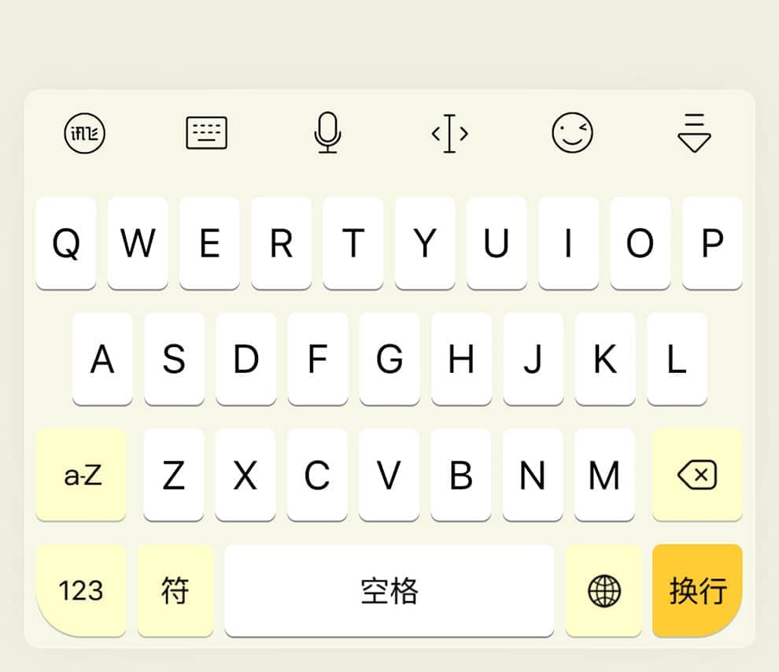Tap the T letter key
The image size is (779, 672).
tap(353, 243)
